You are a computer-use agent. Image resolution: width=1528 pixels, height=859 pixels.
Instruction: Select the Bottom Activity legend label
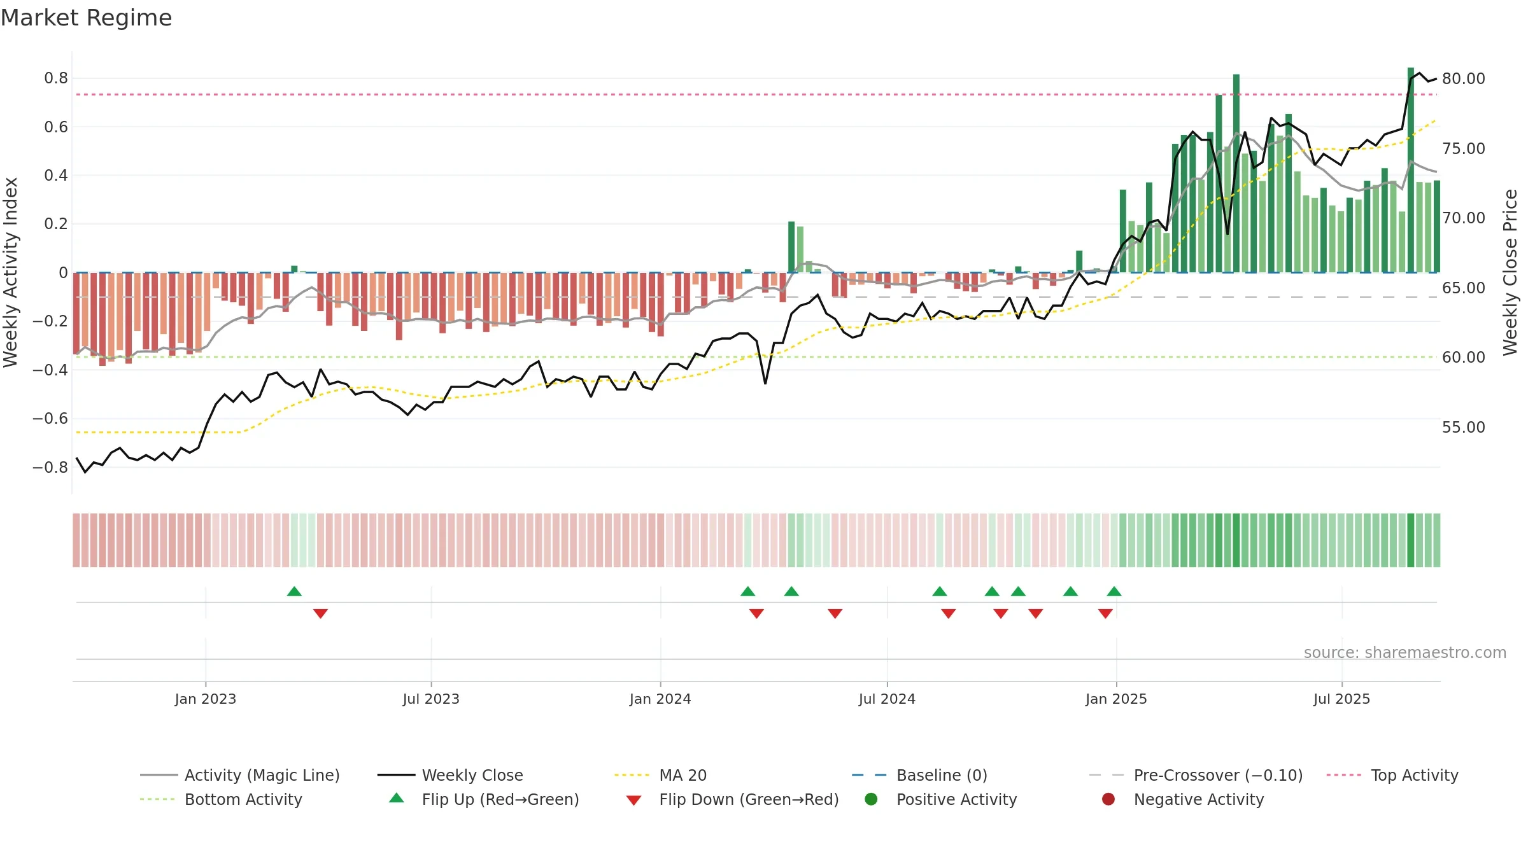point(243,799)
